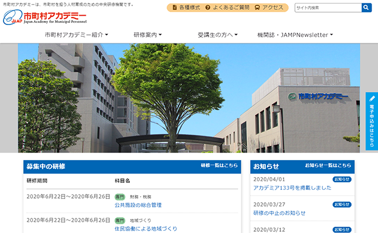Image resolution: width=378 pixels, height=233 pixels.
Task: Open 研修の中止のお知らせ news link
Action: (279, 213)
